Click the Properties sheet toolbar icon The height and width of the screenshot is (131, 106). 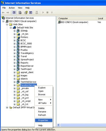tap(20, 13)
